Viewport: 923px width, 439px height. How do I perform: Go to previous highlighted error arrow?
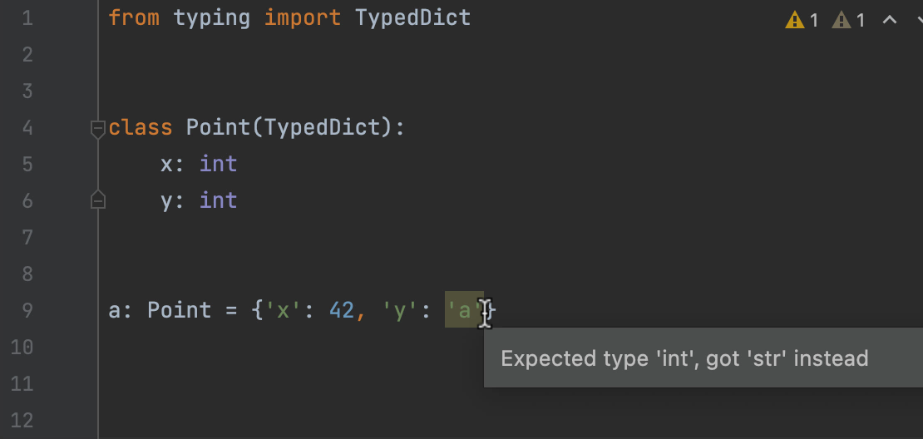(x=889, y=20)
